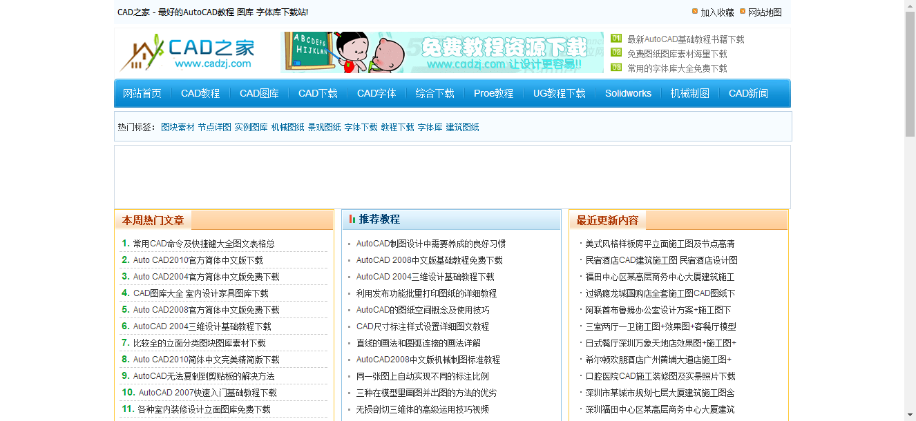Open 免费图纸图库素材海量下载 link
Viewport: 916px width, 421px height.
[677, 54]
